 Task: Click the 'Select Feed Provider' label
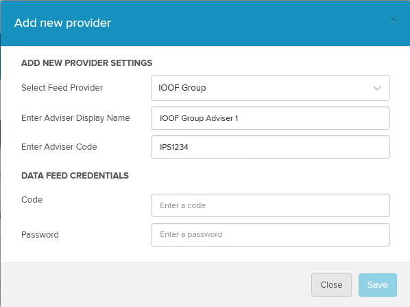62,88
